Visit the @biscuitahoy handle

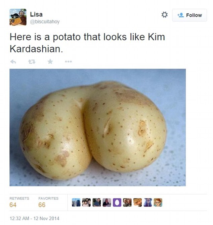[x=45, y=22]
